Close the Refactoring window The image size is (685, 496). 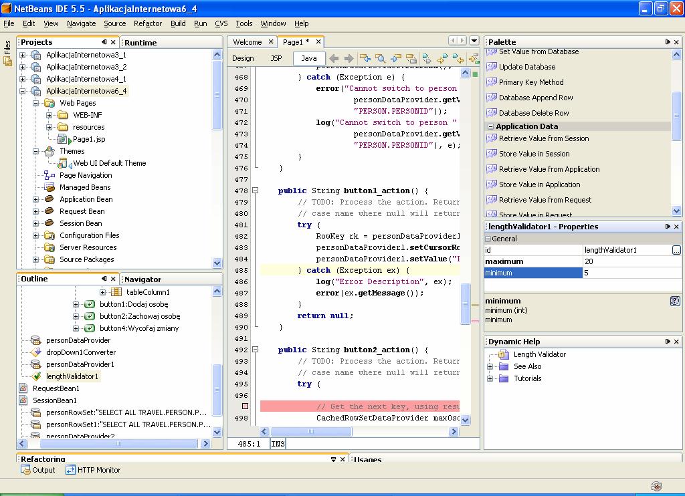click(x=342, y=459)
